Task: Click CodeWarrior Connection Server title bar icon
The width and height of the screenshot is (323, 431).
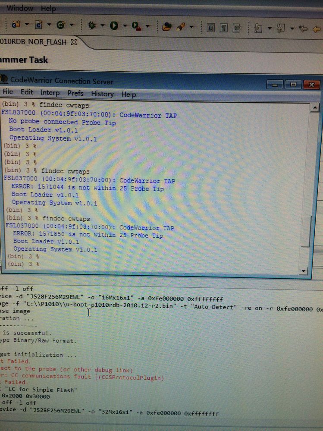Action: (3, 79)
